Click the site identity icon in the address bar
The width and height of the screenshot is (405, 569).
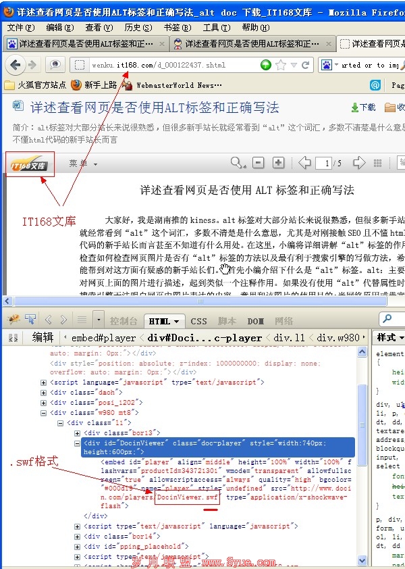(x=80, y=65)
